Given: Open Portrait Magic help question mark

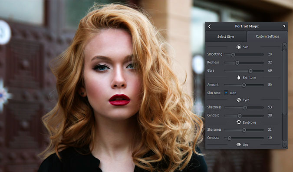Looking at the screenshot, I should tap(284, 26).
